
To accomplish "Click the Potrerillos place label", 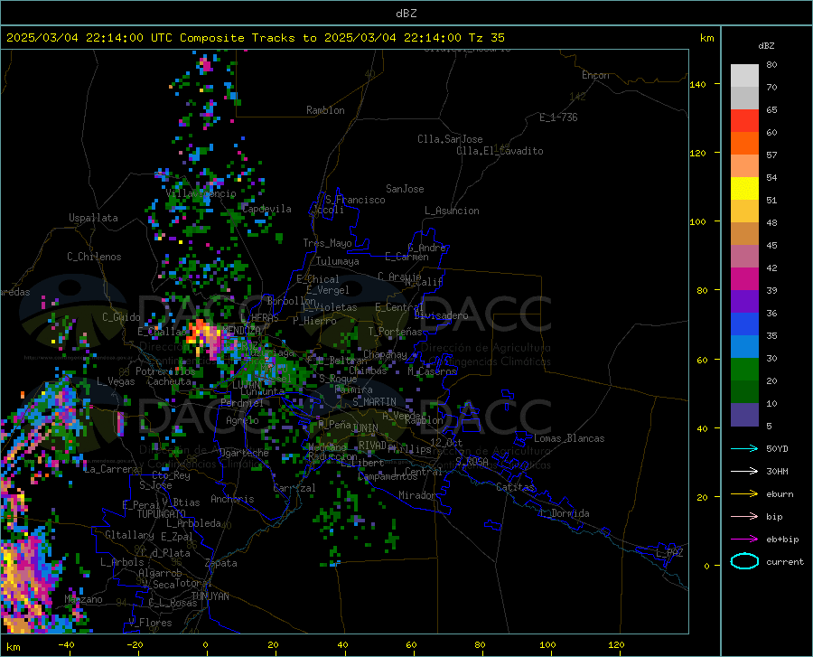I will (165, 371).
